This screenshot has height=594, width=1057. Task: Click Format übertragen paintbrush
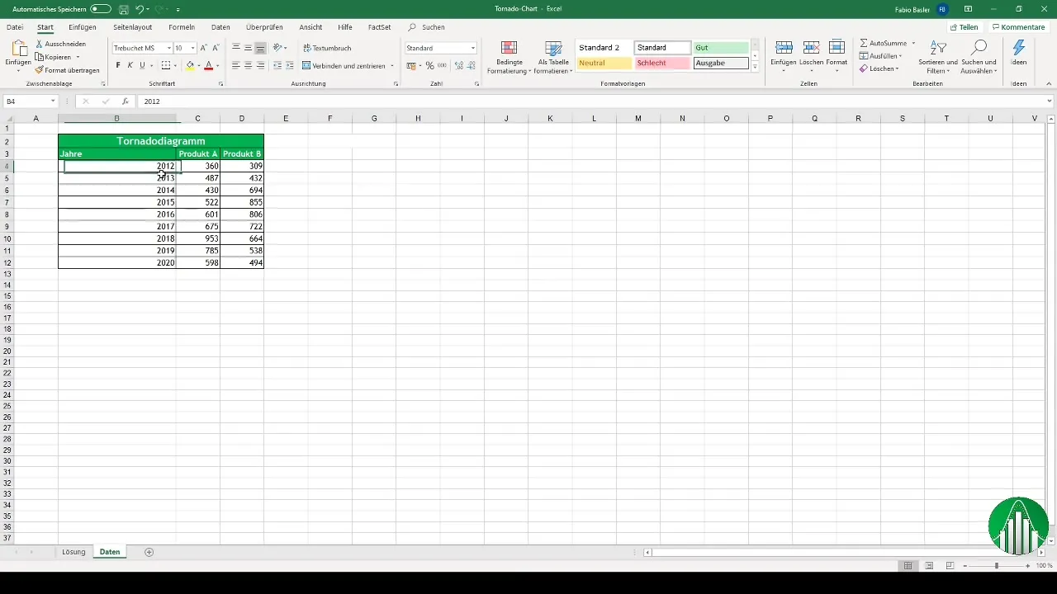pyautogui.click(x=67, y=70)
